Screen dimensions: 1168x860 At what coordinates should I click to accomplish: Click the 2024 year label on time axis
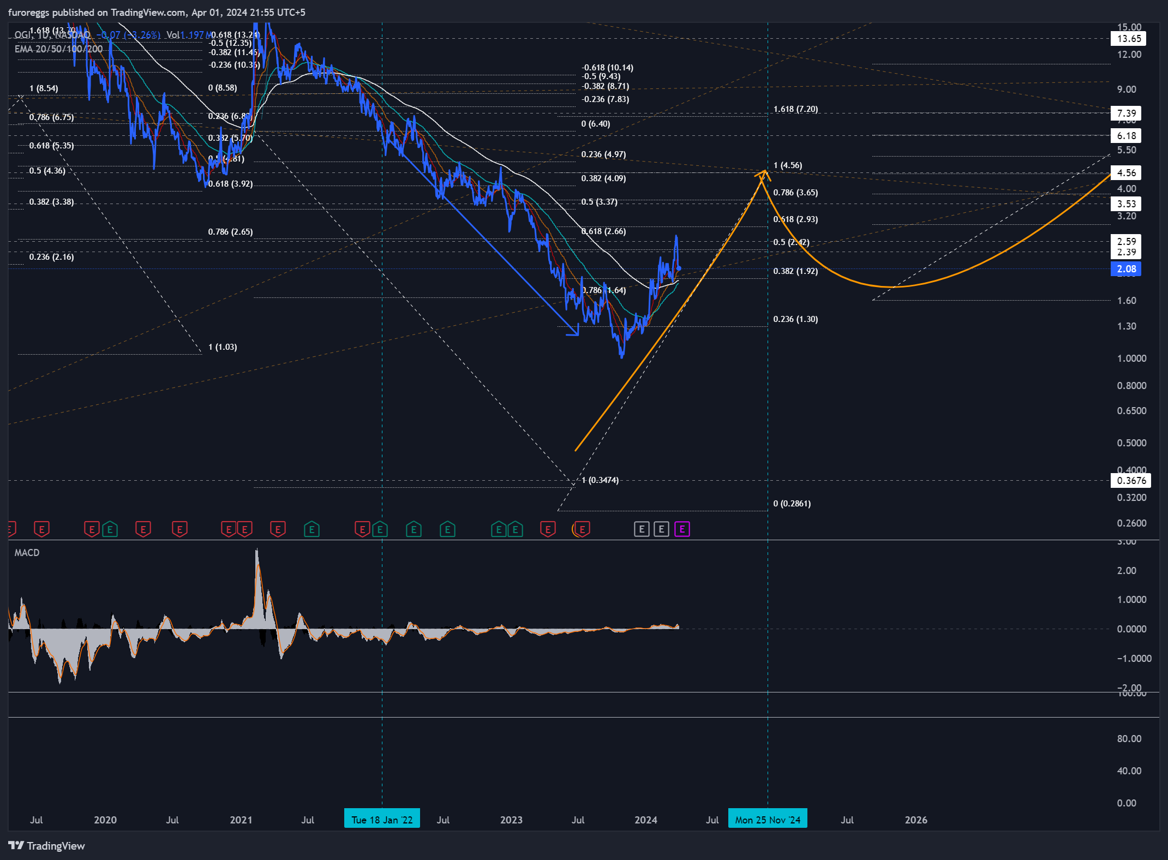[646, 820]
